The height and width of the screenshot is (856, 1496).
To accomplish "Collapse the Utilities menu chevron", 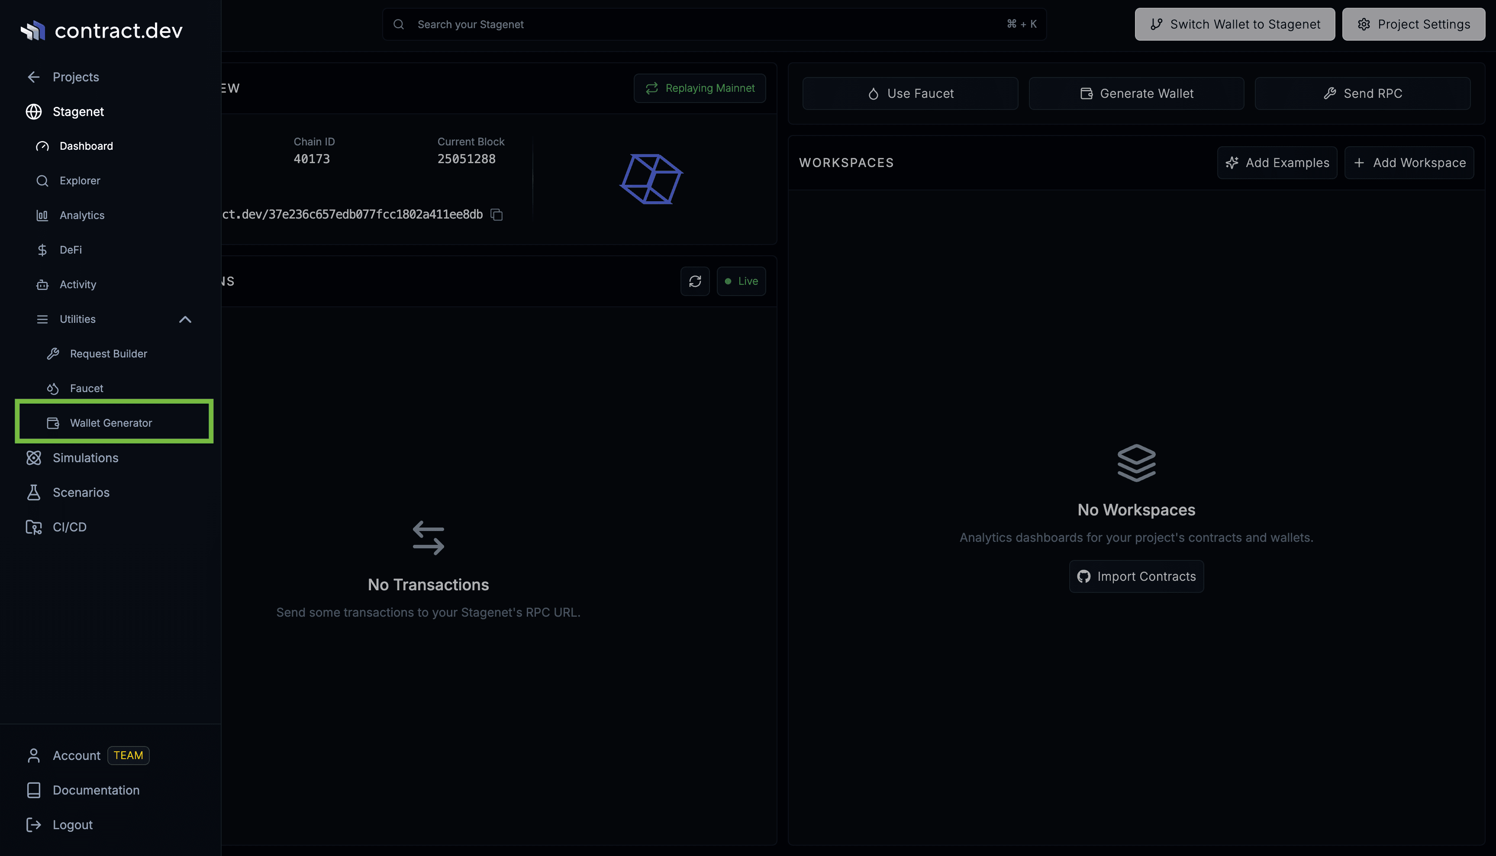I will pos(185,319).
